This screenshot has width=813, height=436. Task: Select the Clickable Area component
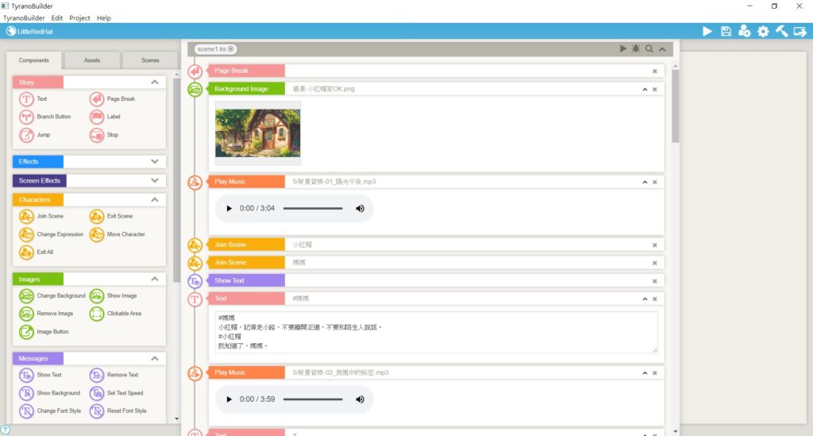[115, 314]
